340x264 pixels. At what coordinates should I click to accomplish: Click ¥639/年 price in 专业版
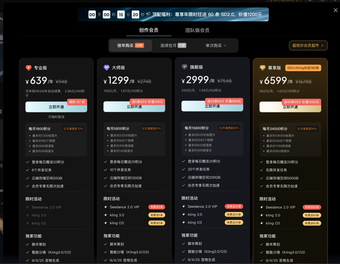[39, 81]
